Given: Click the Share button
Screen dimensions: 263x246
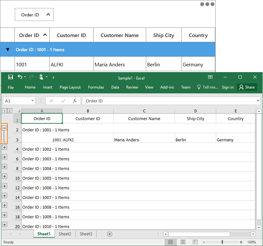Looking at the screenshot, I should pos(247,87).
